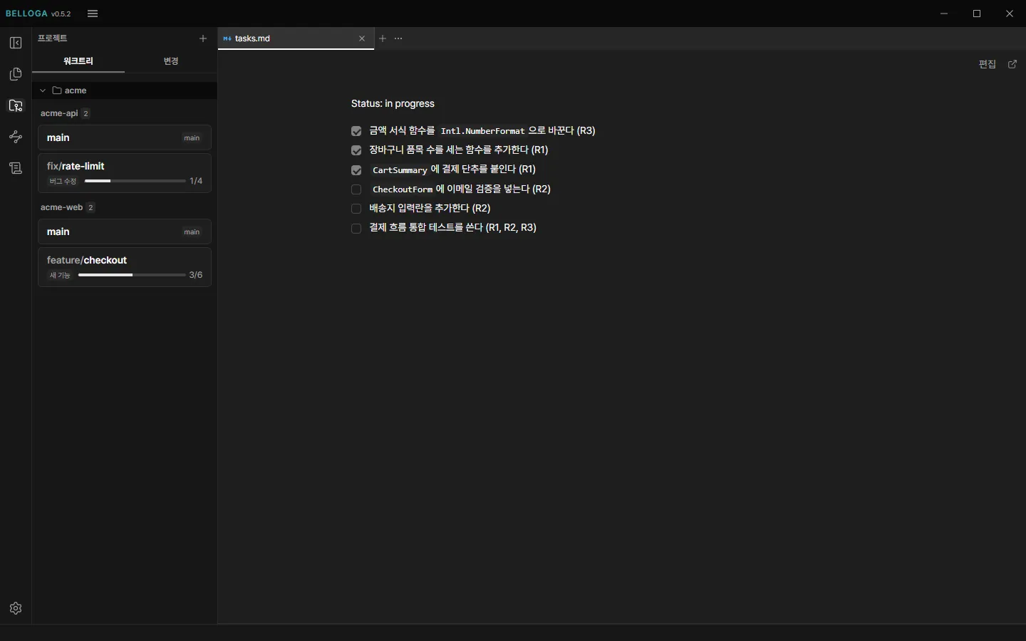Click the 버그 수정 tag label
The height and width of the screenshot is (641, 1026).
click(x=63, y=181)
